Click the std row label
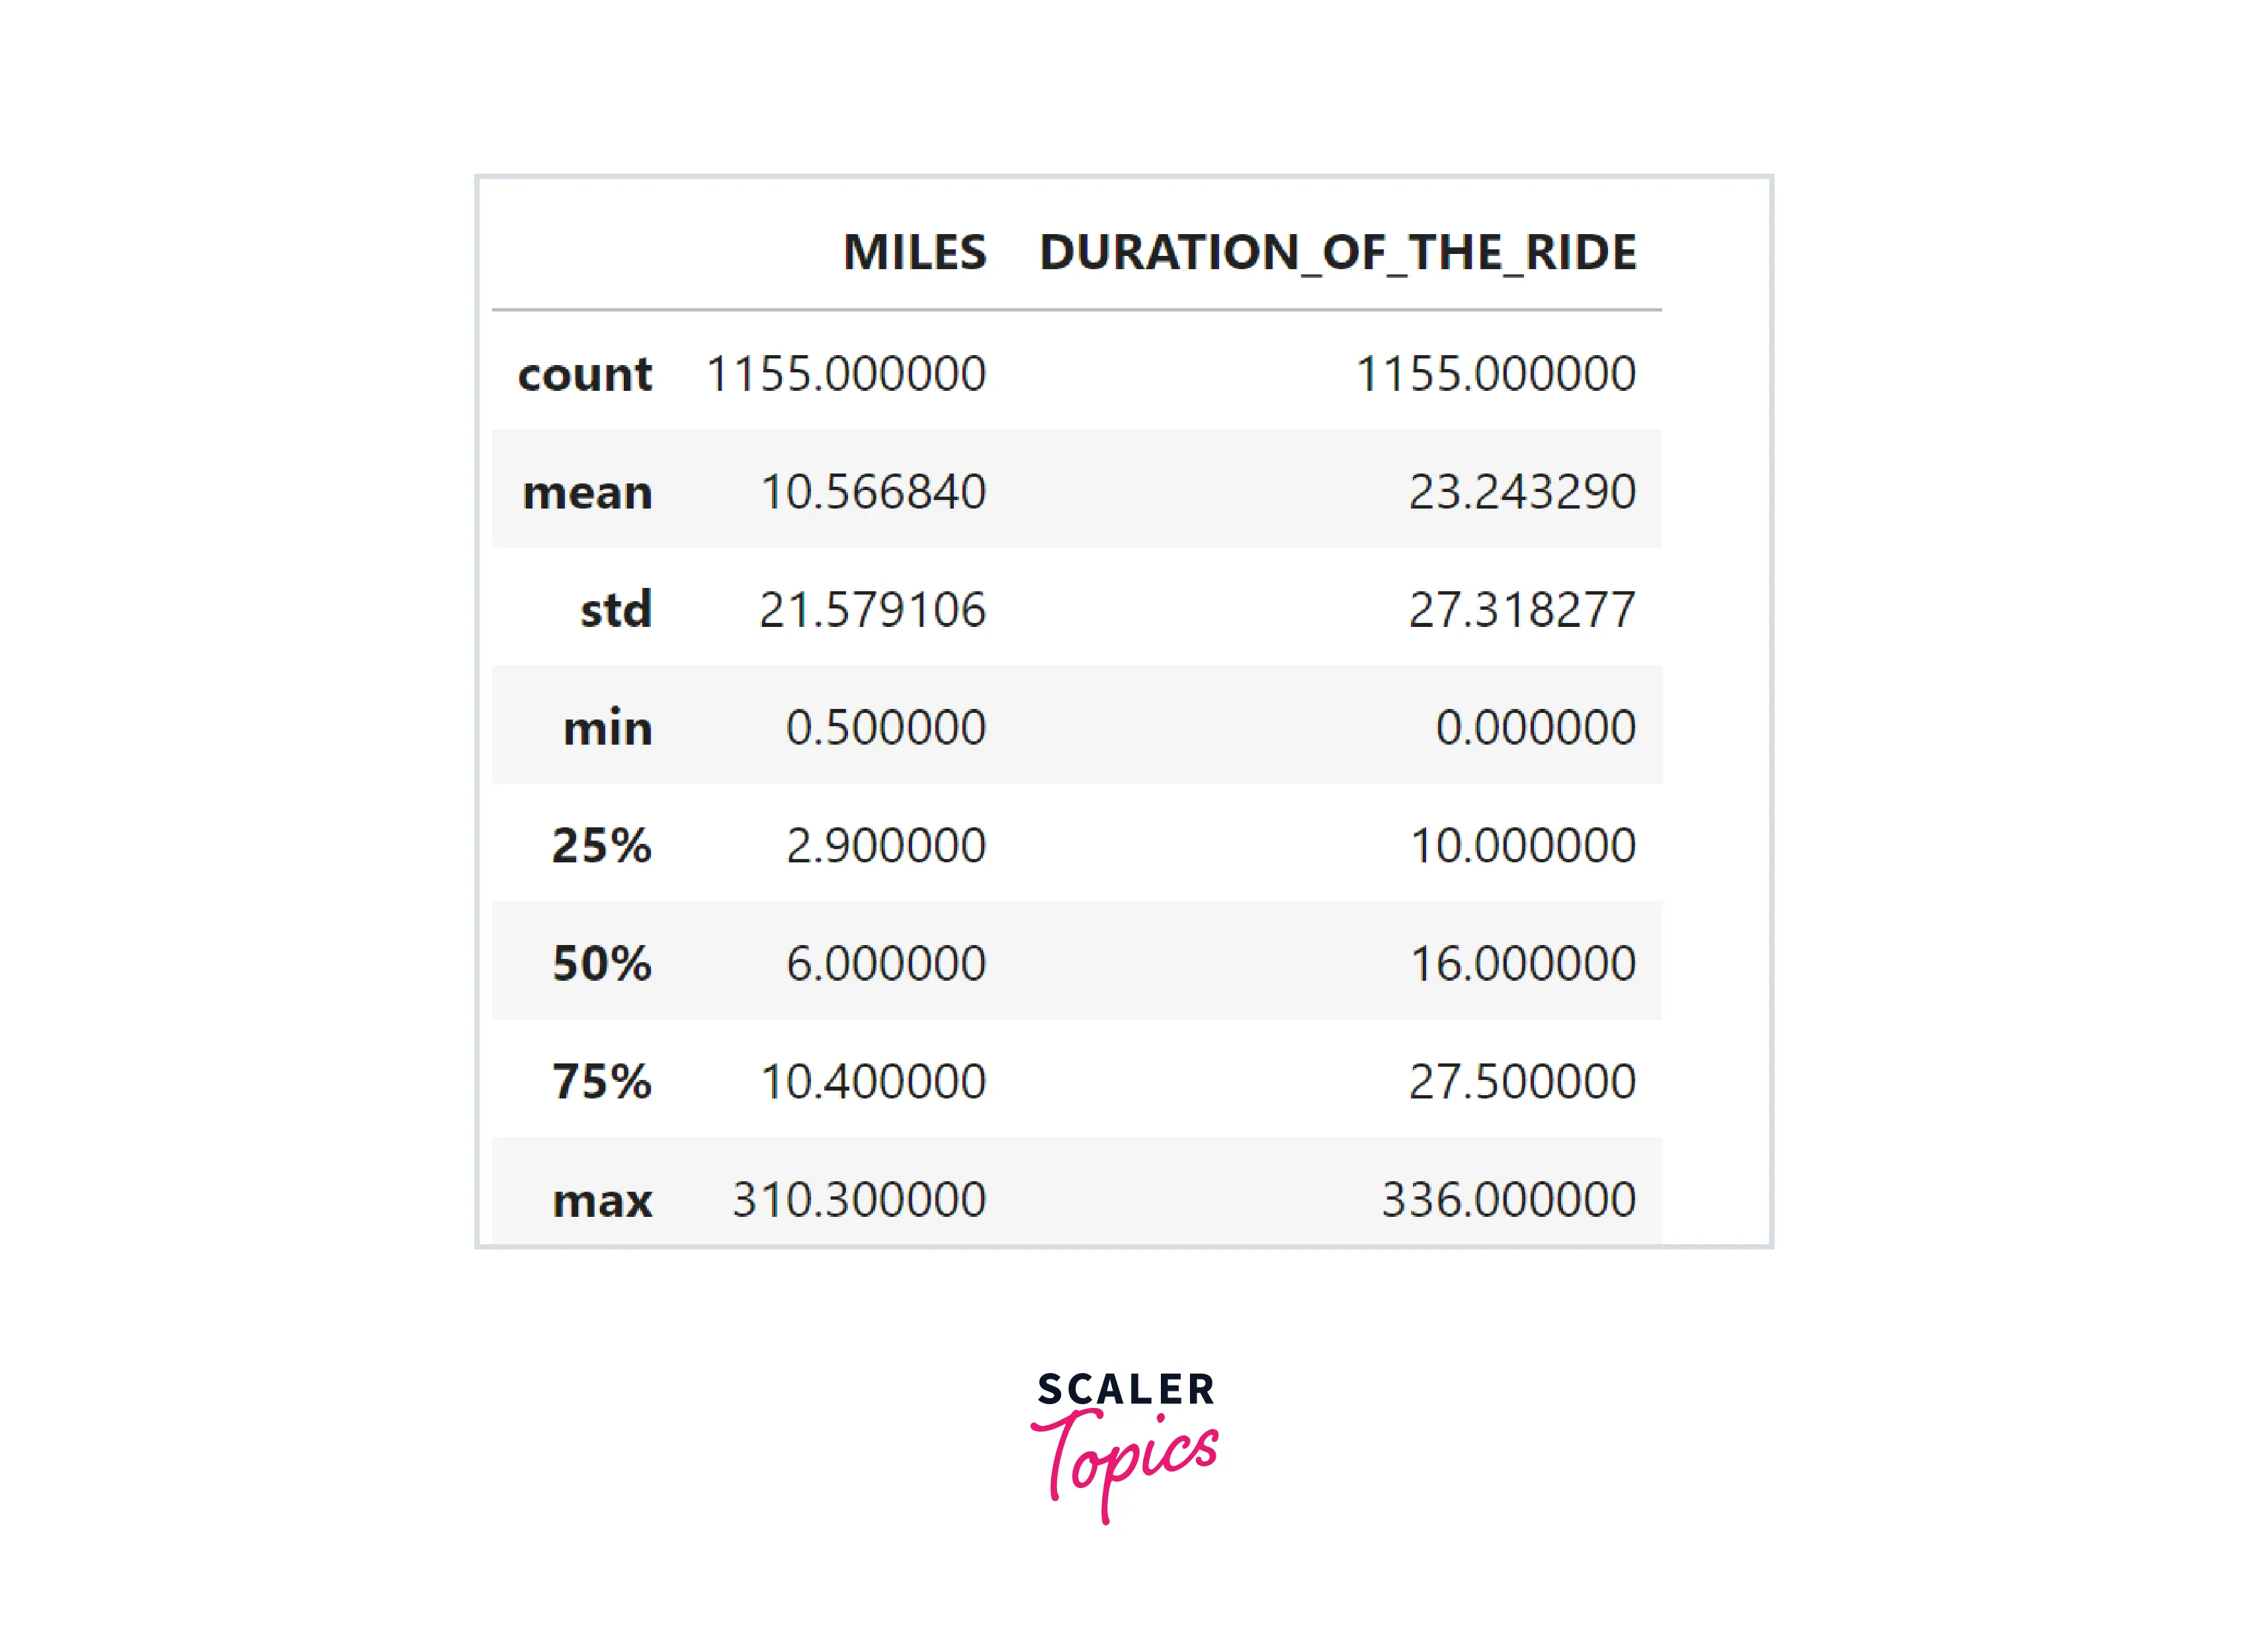The image size is (2249, 1652). pos(616,610)
